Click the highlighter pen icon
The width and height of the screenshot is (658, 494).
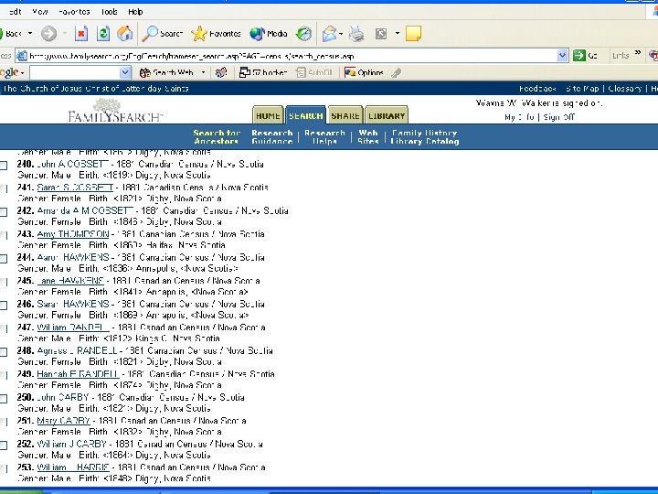click(x=396, y=72)
